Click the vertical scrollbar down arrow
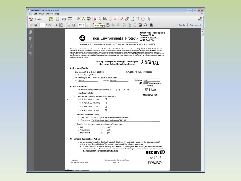Viewport: 241px width, 181px height. click(202, 170)
